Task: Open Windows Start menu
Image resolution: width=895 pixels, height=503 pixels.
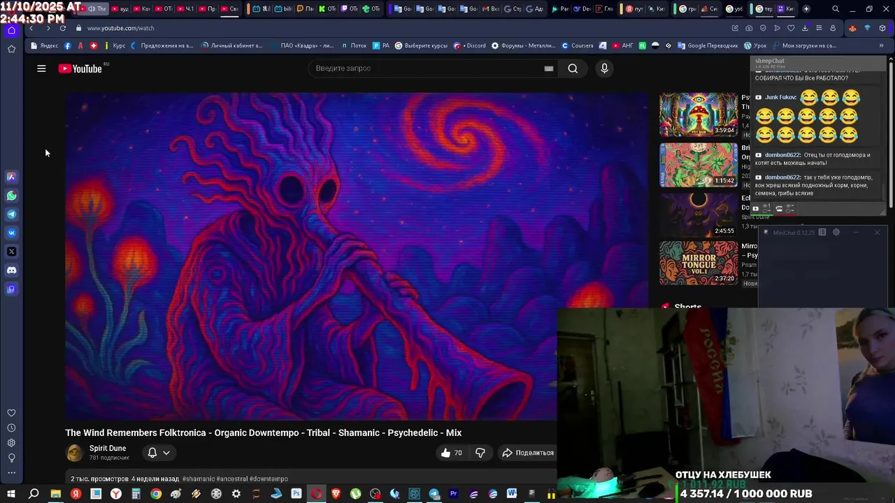Action: click(11, 494)
